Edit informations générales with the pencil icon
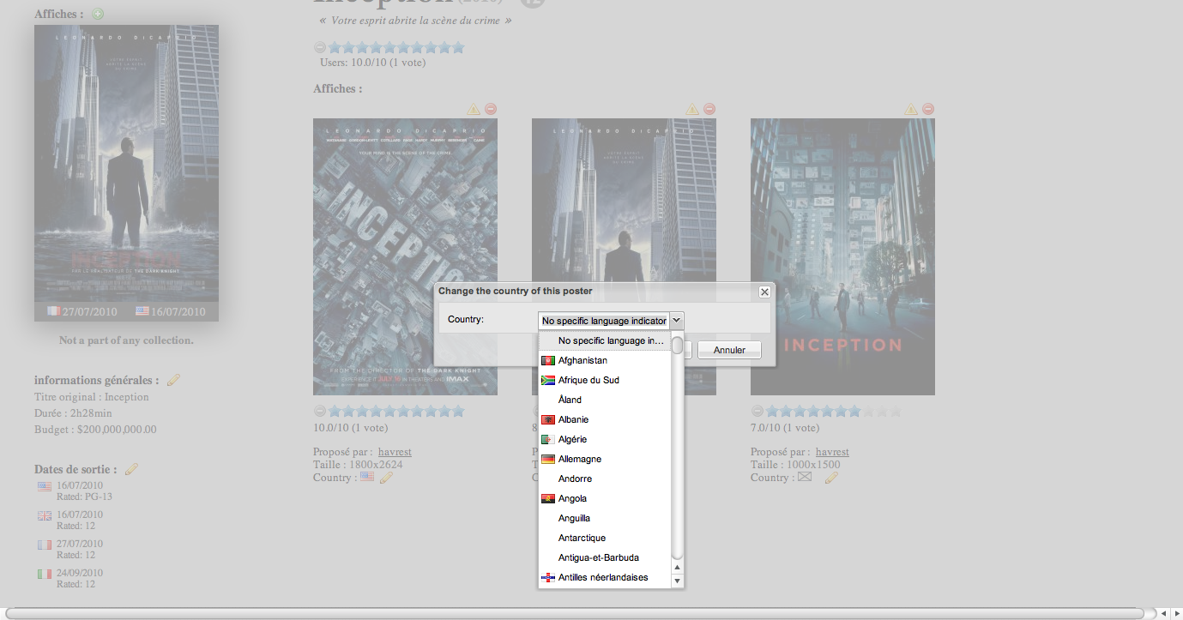This screenshot has height=620, width=1183. coord(173,380)
